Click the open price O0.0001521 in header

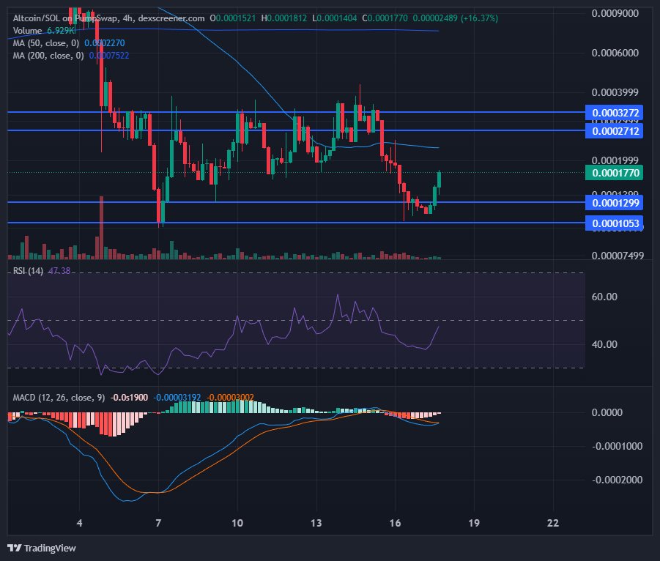[x=233, y=18]
